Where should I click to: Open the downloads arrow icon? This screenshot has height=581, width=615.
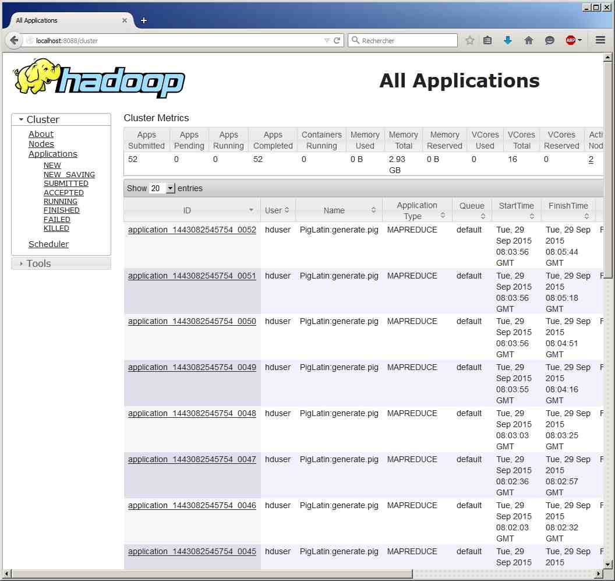click(508, 40)
